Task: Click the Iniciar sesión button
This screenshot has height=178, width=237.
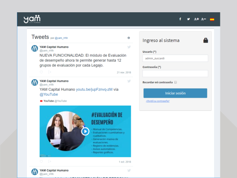Action: click(x=175, y=93)
